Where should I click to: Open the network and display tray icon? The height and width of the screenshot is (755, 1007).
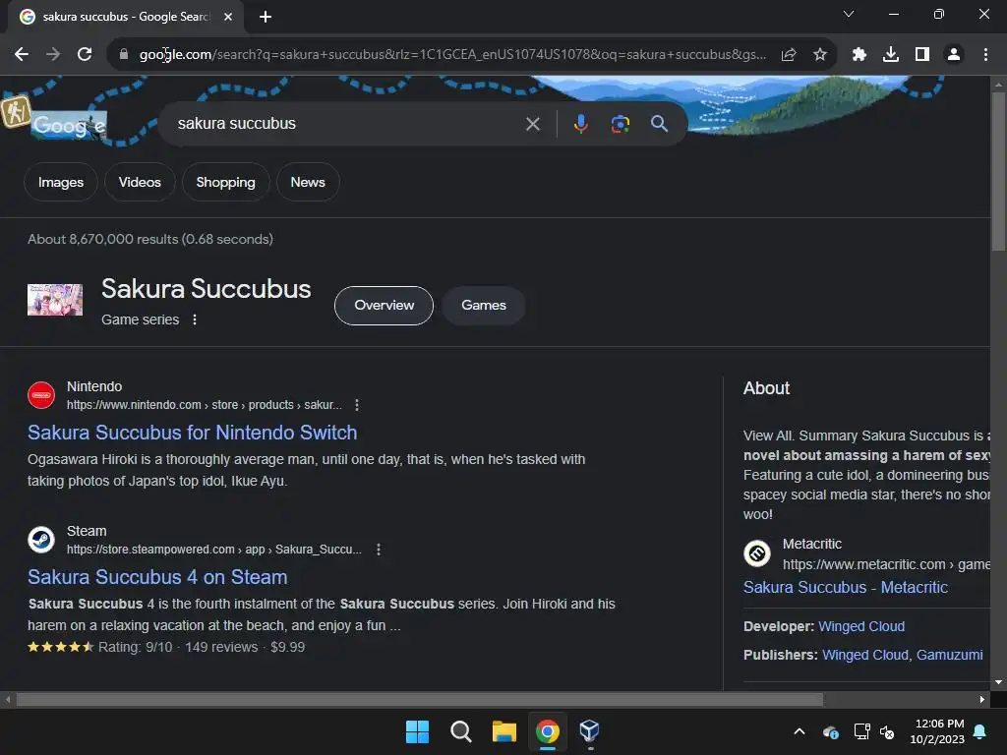click(x=861, y=731)
